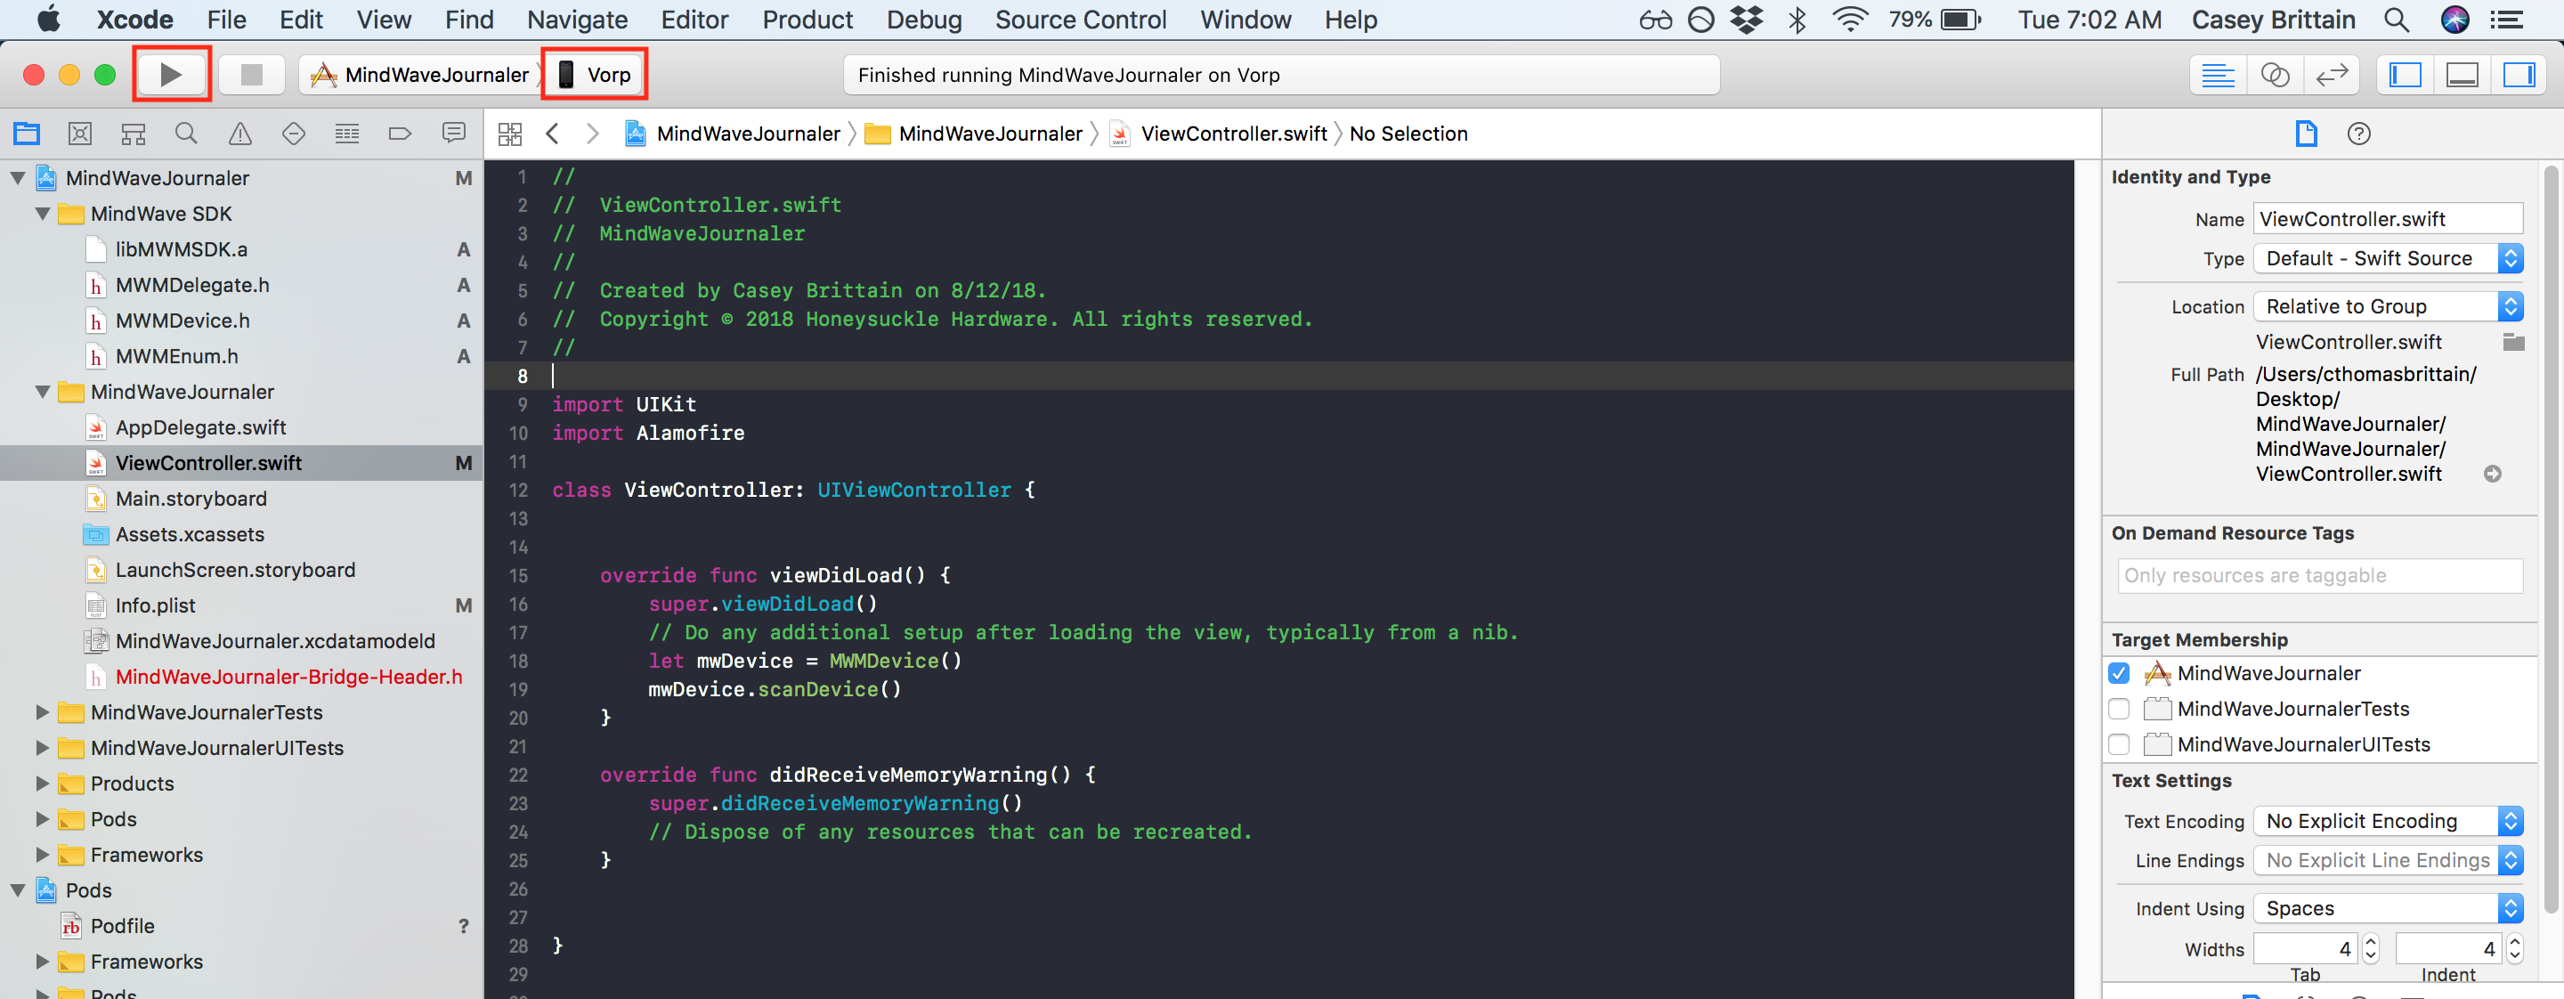
Task: Open the Source Control menu
Action: coord(1080,20)
